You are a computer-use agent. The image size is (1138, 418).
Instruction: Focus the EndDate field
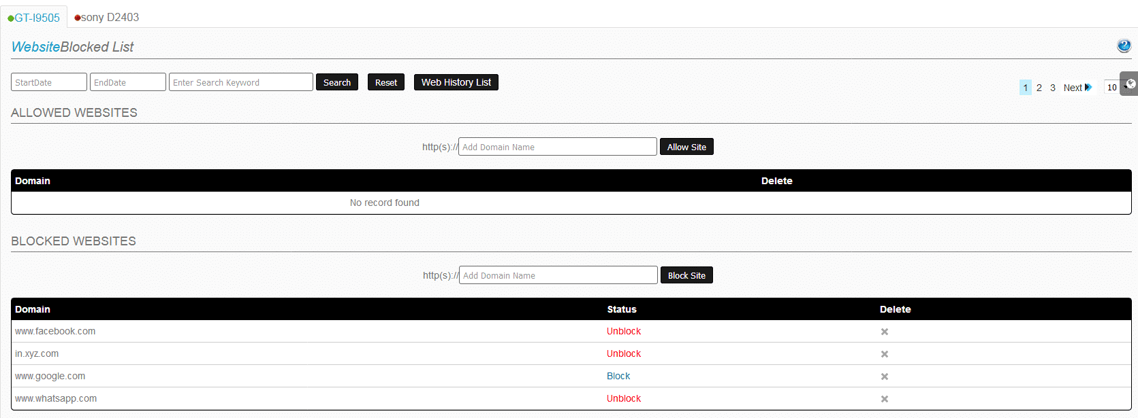tap(128, 82)
